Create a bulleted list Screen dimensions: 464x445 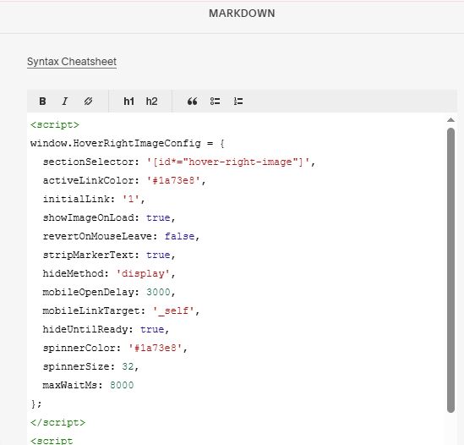tap(216, 102)
